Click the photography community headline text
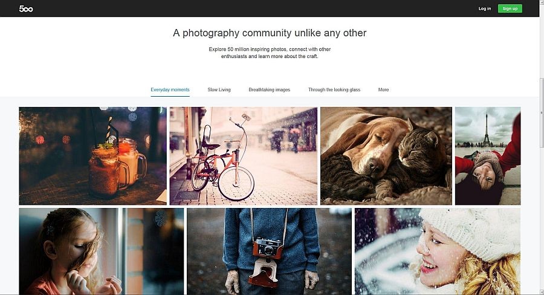Image resolution: width=544 pixels, height=295 pixels. pyautogui.click(x=270, y=33)
